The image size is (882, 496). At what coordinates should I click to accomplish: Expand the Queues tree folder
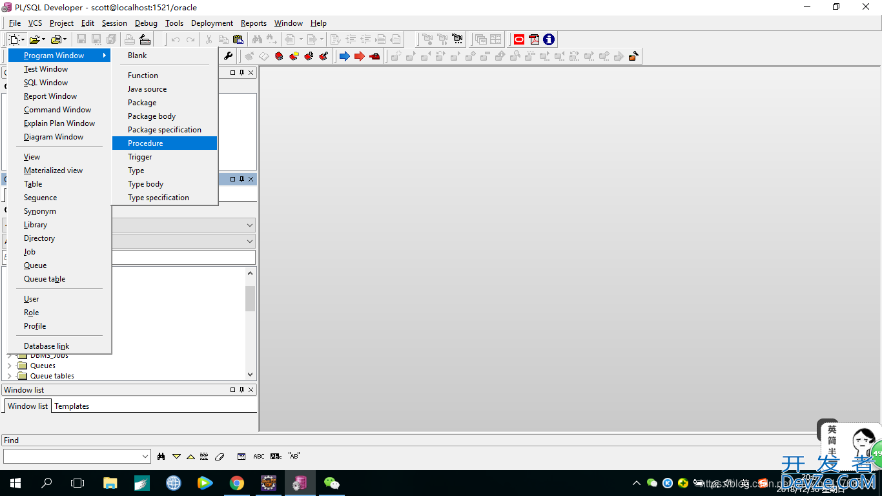(9, 366)
